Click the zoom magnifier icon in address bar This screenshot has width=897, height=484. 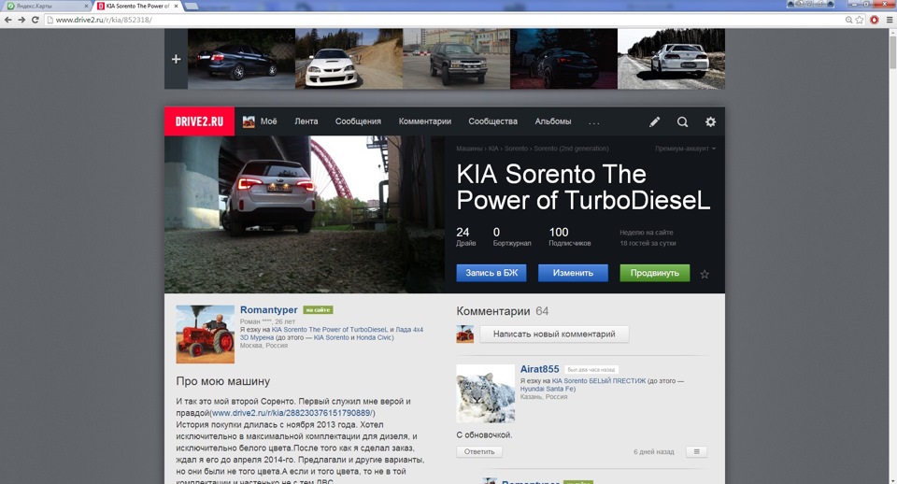click(x=849, y=20)
